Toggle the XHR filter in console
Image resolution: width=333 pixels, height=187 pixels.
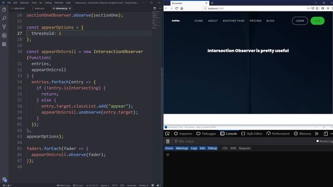(x=233, y=148)
